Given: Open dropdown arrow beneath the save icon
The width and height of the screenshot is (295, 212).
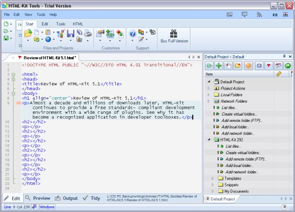Looking at the screenshot, I should tap(71, 40).
